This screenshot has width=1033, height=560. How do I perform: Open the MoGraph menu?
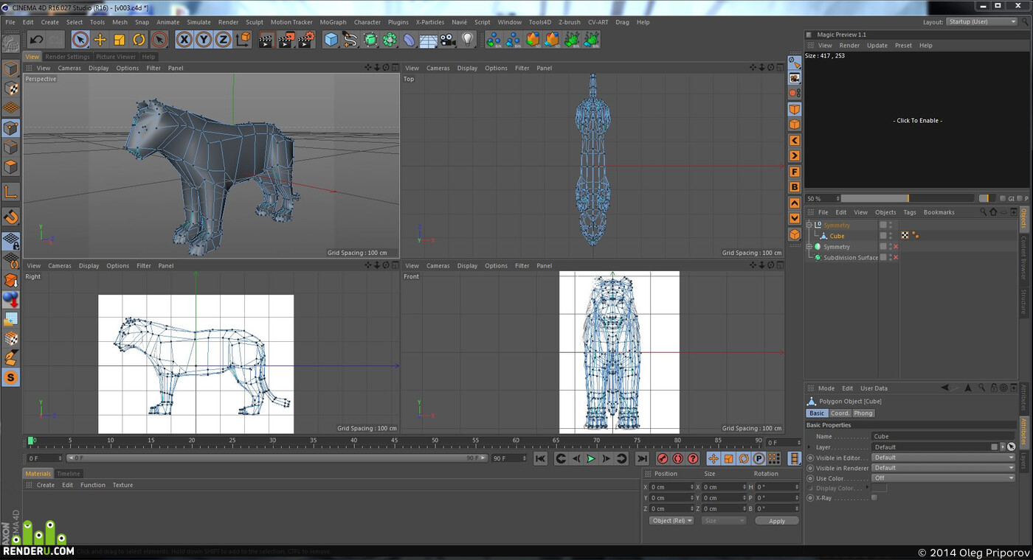pyautogui.click(x=333, y=22)
